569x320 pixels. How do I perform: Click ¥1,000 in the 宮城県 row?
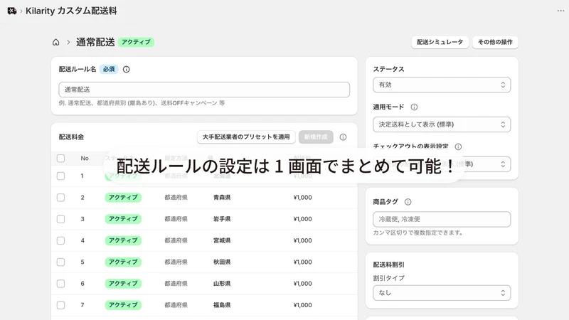pos(303,240)
